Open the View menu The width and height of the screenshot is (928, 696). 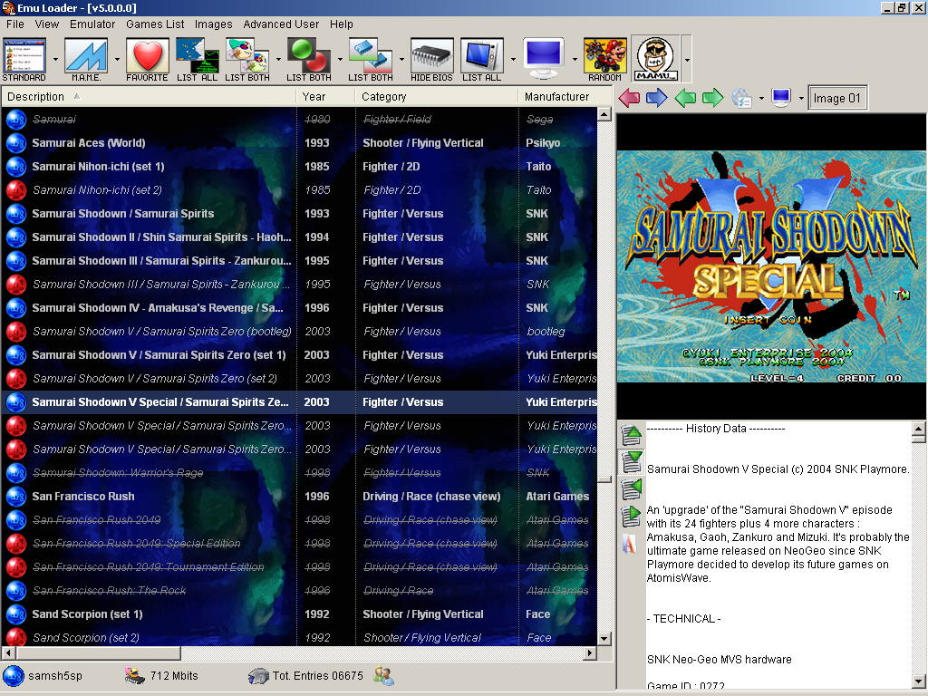(47, 24)
